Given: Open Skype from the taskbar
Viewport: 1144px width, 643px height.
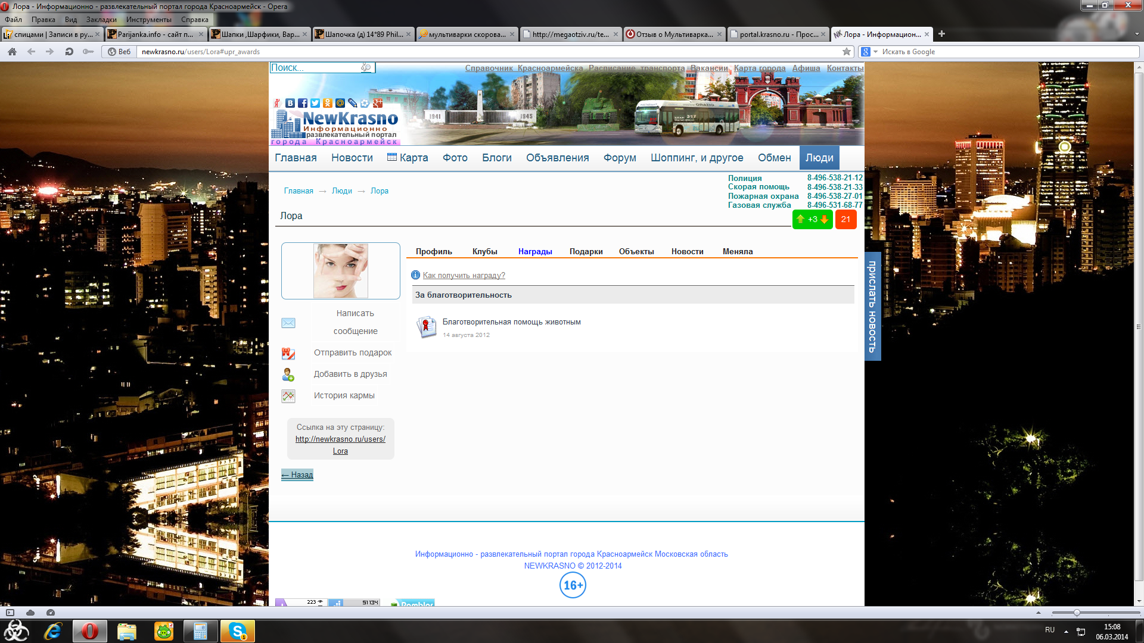Looking at the screenshot, I should [x=238, y=631].
